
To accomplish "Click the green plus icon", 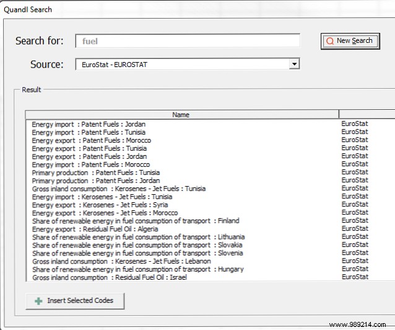I will [x=38, y=301].
